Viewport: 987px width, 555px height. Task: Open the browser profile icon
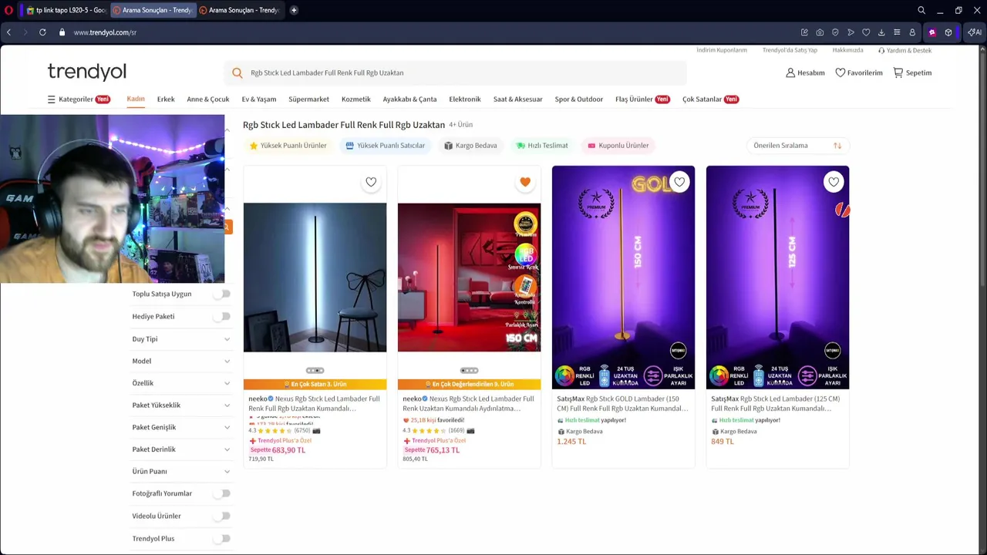912,32
